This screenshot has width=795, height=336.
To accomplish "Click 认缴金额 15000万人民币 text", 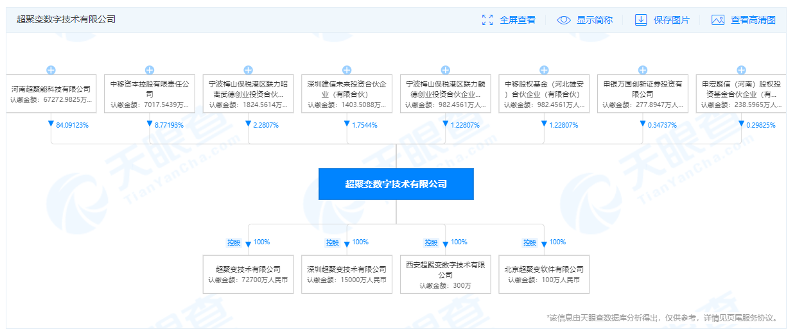I will tap(347, 280).
